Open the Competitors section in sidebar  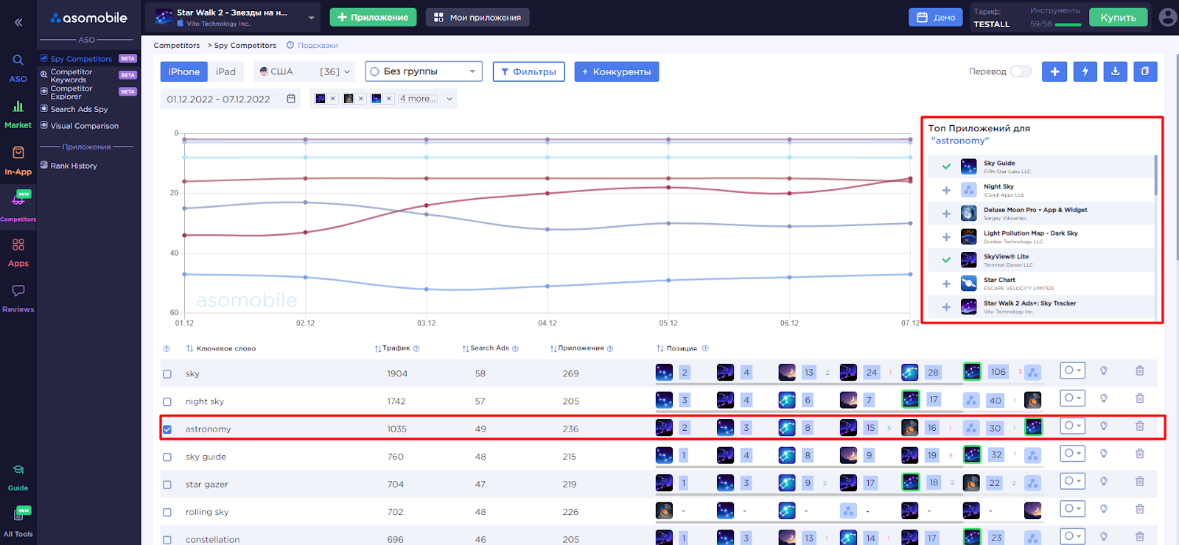18,206
